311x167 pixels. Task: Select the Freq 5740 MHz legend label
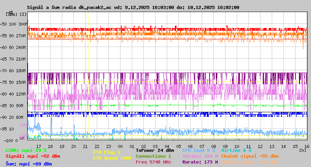point(153,162)
